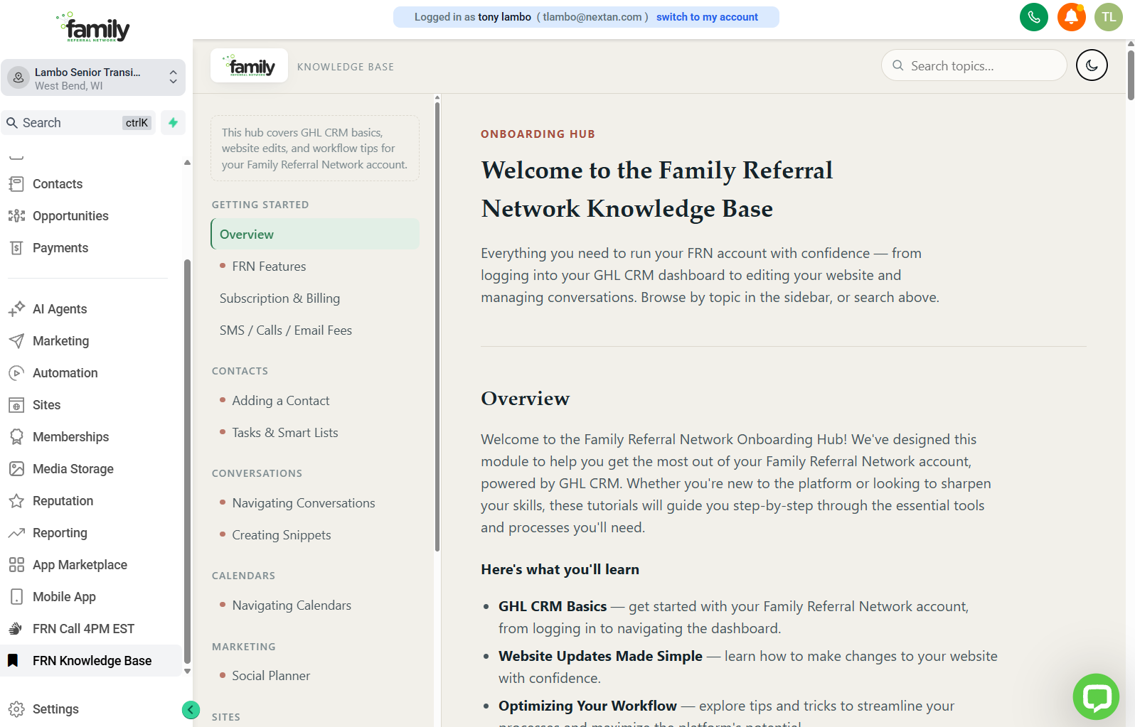Expand the Lambo Senior Transi... location switcher
Screen dimensions: 1135x727
coord(92,77)
